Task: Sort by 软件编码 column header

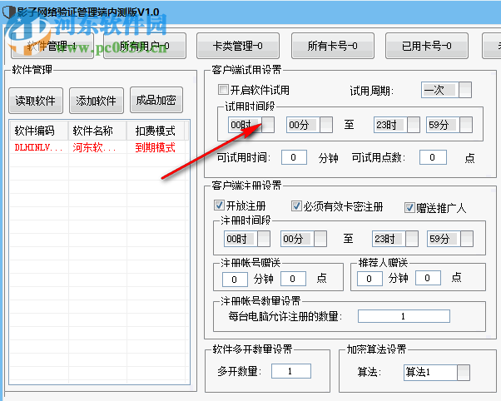Action: [x=39, y=131]
